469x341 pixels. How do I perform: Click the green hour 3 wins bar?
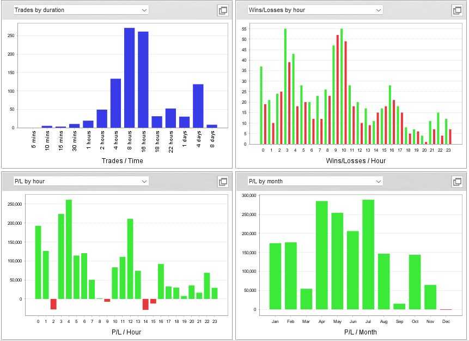pos(285,86)
